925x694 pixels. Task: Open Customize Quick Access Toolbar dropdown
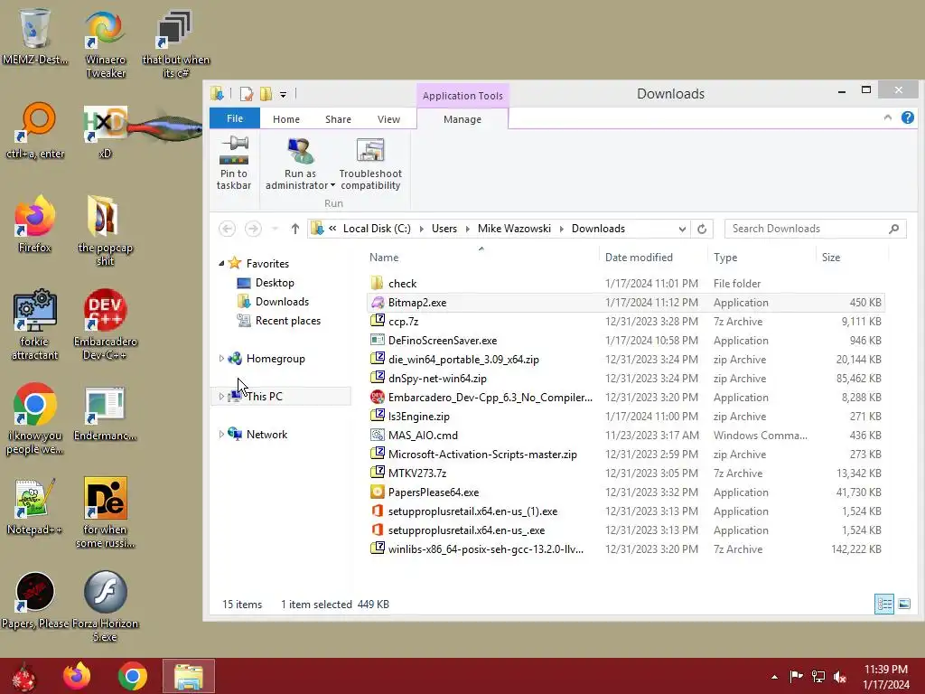tap(283, 94)
